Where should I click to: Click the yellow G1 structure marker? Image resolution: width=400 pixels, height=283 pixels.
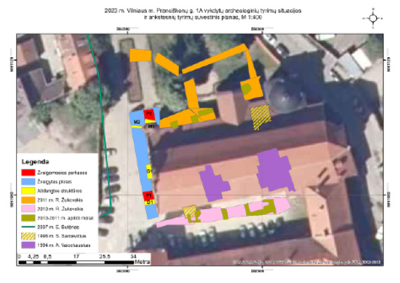point(149,171)
